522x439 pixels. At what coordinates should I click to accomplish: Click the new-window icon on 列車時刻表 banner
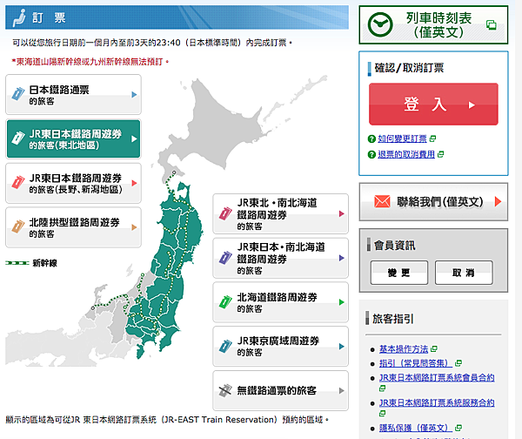coord(491,25)
